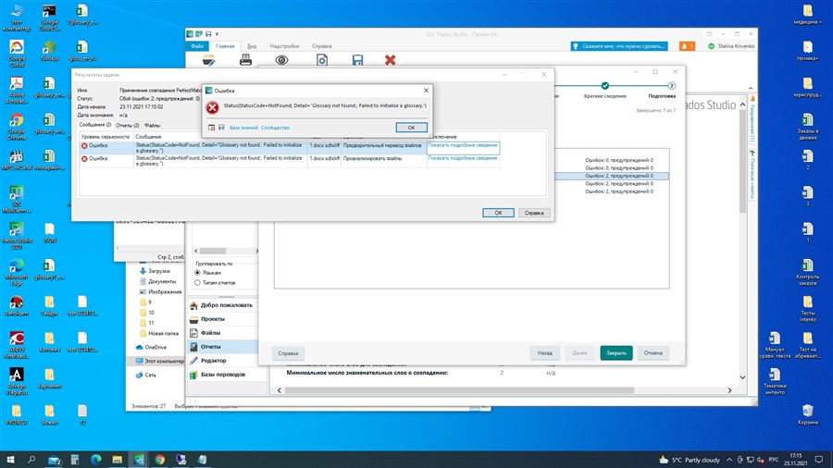Open Stalina Krivenko account menu
Screen dimensions: 833x468
click(731, 46)
